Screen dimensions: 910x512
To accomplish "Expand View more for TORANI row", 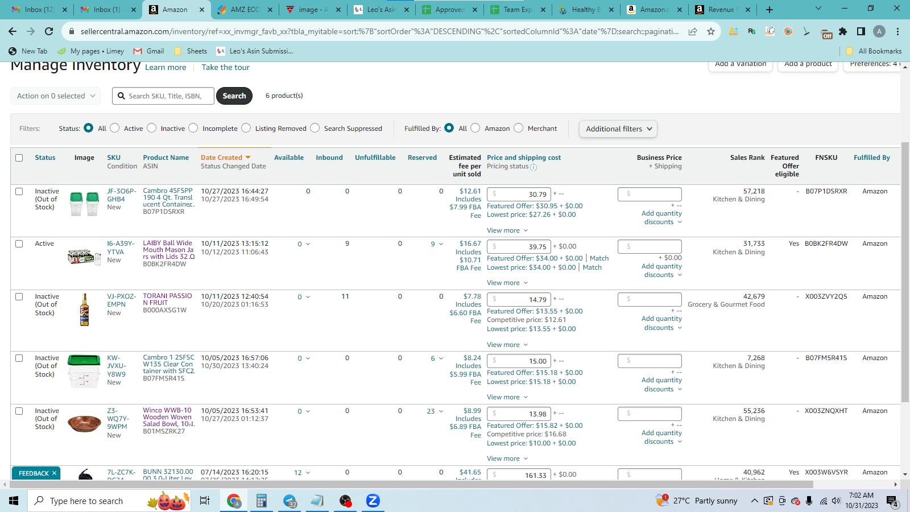I will [x=507, y=345].
